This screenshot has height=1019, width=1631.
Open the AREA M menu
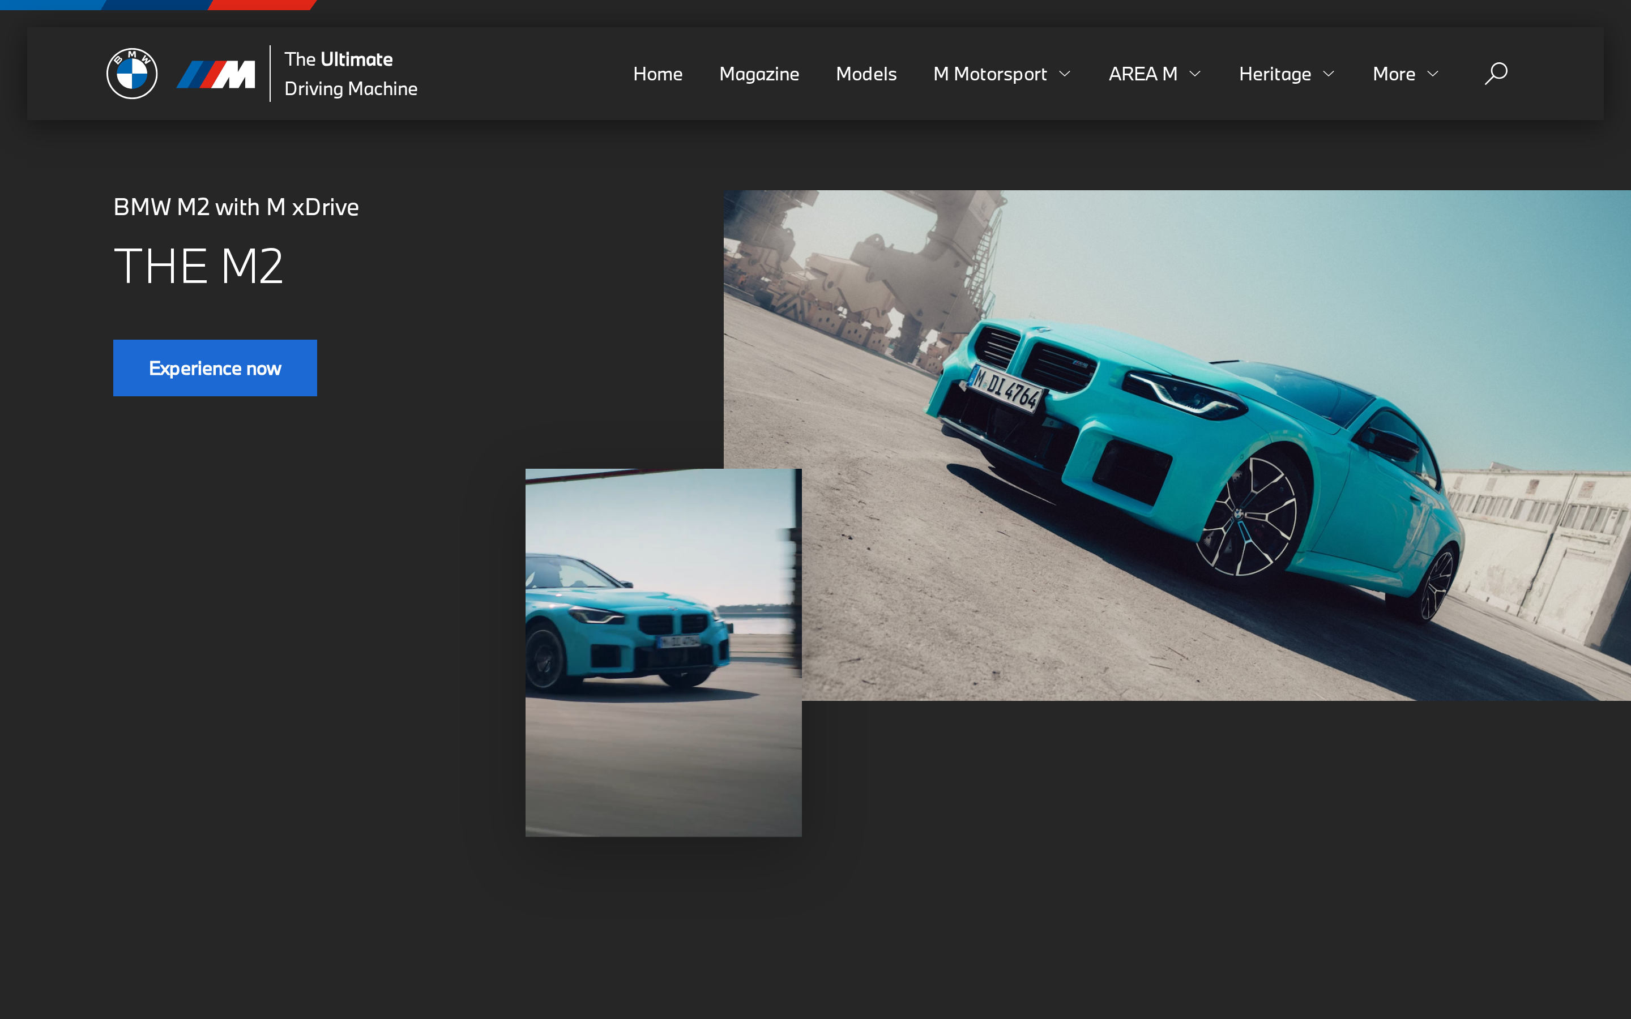[1143, 74]
